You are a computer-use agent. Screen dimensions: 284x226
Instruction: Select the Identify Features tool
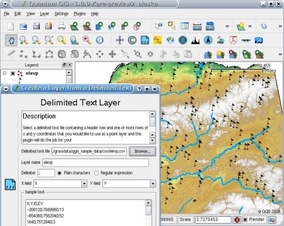(x=159, y=26)
